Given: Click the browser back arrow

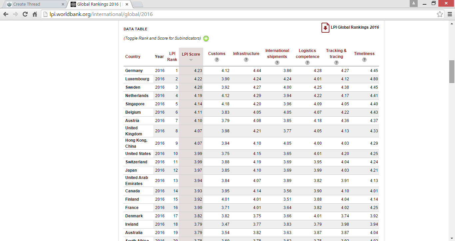Looking at the screenshot, I should click(x=6, y=14).
